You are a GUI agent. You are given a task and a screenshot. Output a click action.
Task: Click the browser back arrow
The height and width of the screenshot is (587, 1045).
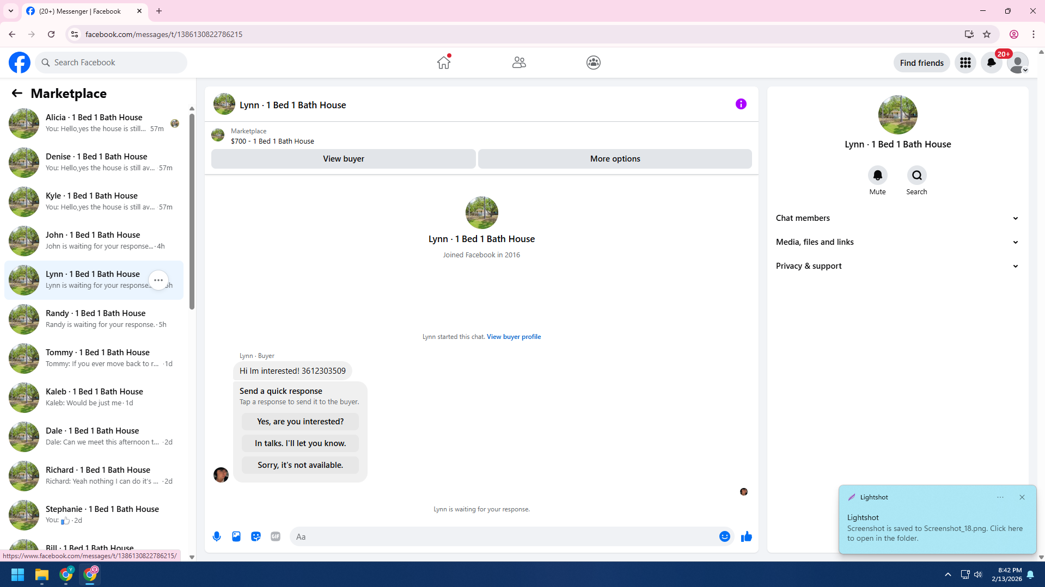pos(11,34)
